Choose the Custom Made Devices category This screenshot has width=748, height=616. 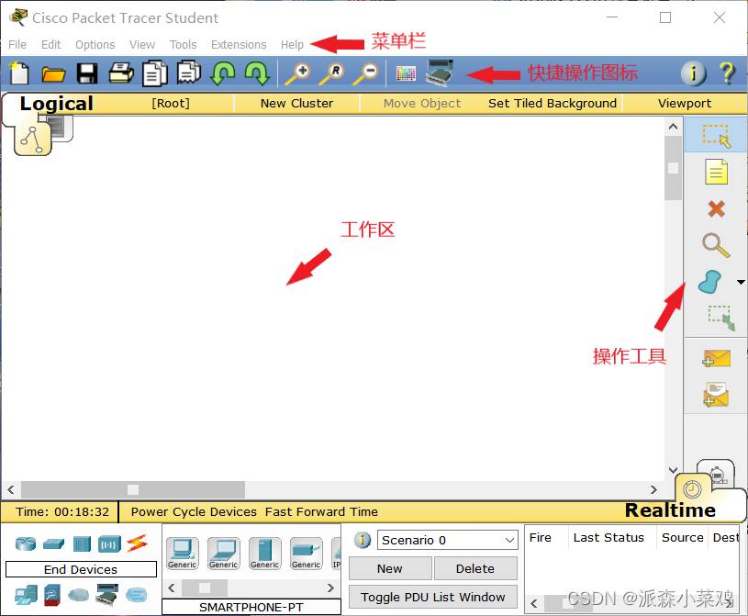(x=106, y=595)
